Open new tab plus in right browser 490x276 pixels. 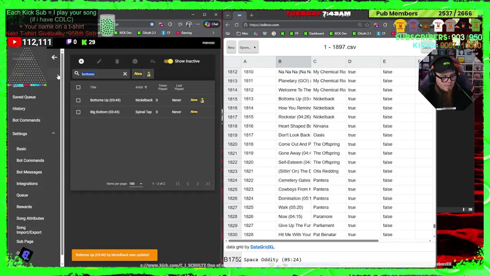[x=252, y=15]
